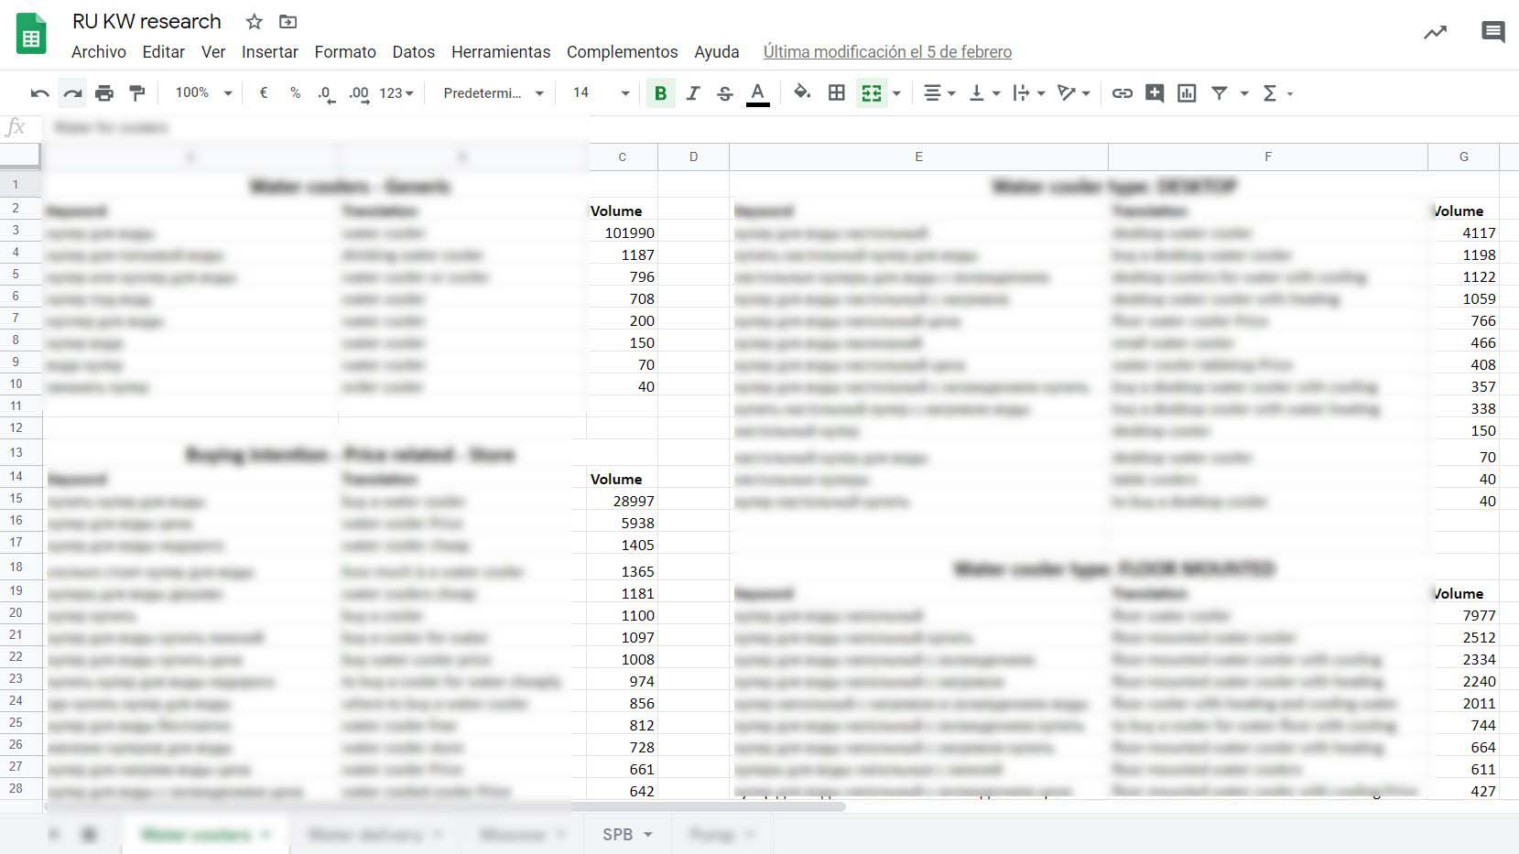The height and width of the screenshot is (854, 1519).
Task: Select column D header
Action: [693, 157]
